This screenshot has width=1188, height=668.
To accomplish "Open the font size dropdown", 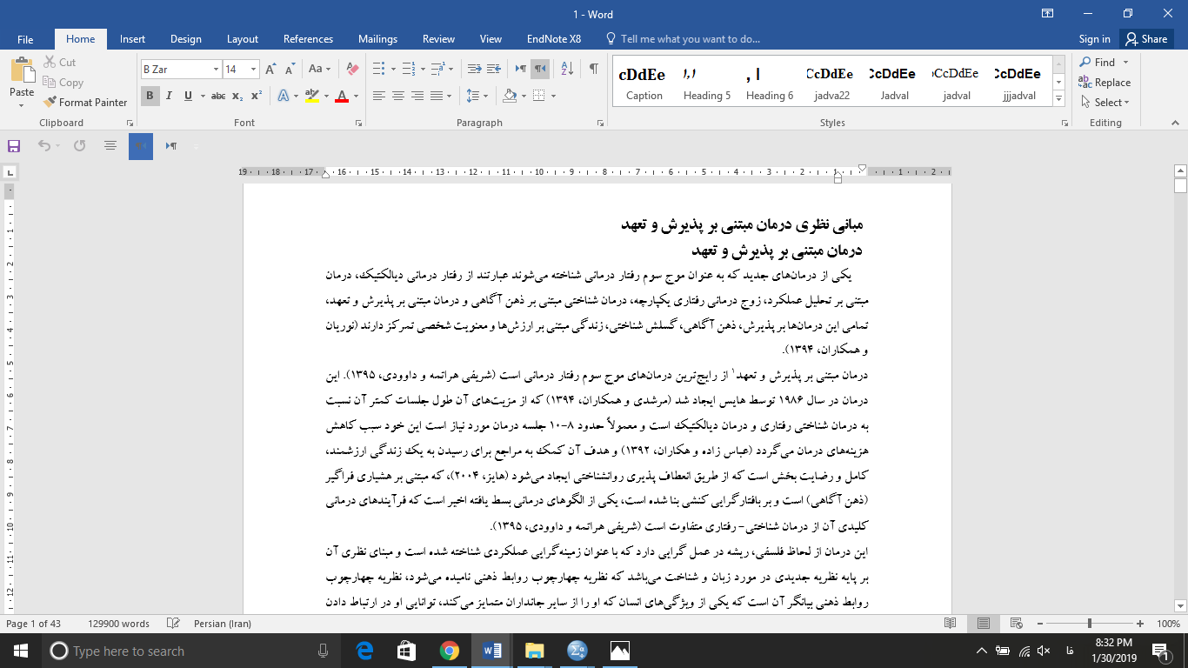I will pyautogui.click(x=252, y=68).
